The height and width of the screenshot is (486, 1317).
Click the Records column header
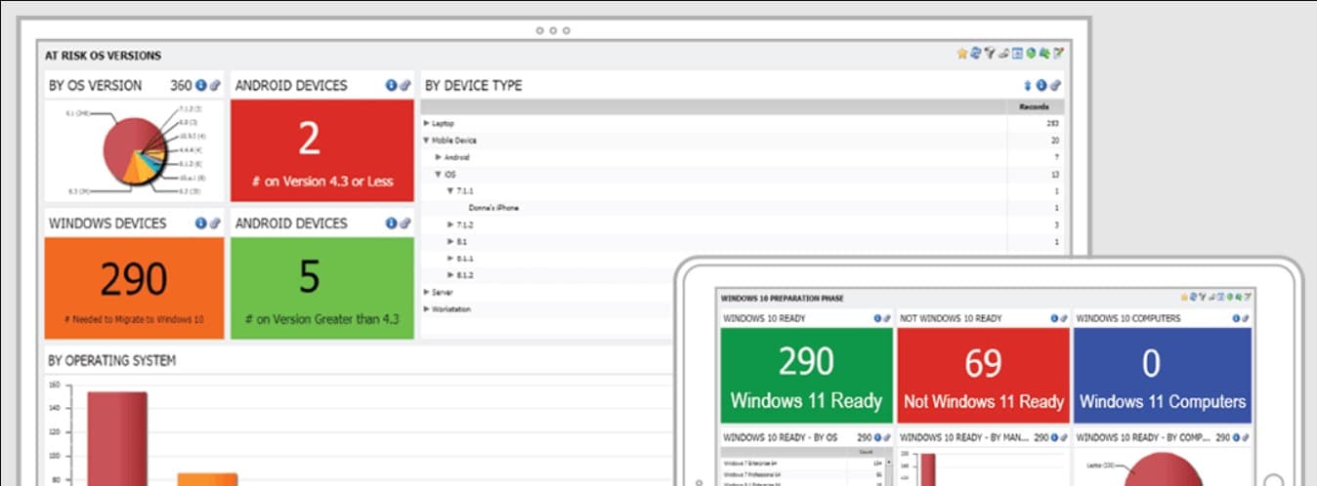1034,106
